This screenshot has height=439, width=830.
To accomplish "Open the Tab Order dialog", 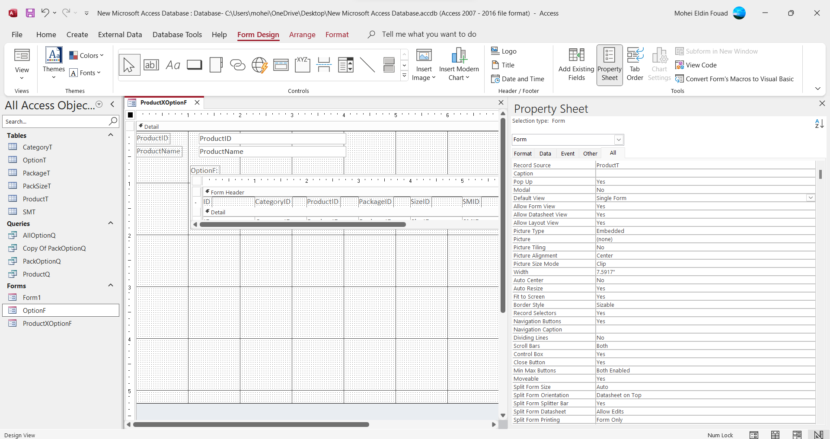I will pyautogui.click(x=635, y=65).
